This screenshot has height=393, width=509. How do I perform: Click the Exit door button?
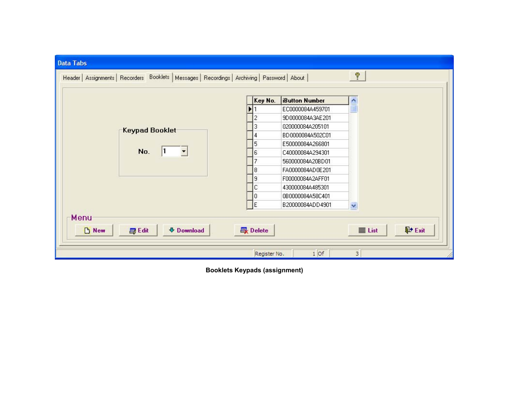pyautogui.click(x=415, y=230)
